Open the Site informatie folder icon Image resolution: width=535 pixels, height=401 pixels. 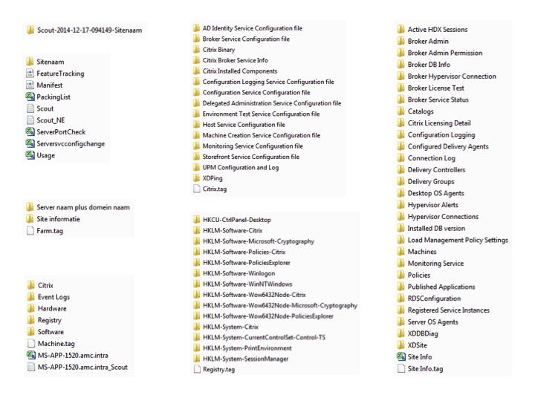30,219
